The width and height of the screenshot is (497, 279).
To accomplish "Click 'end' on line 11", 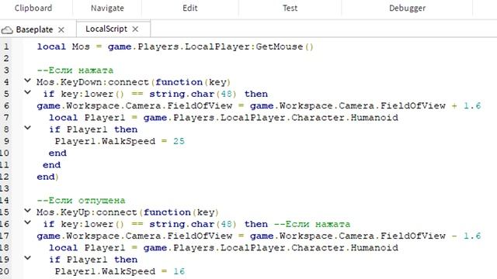I will 52,165.
